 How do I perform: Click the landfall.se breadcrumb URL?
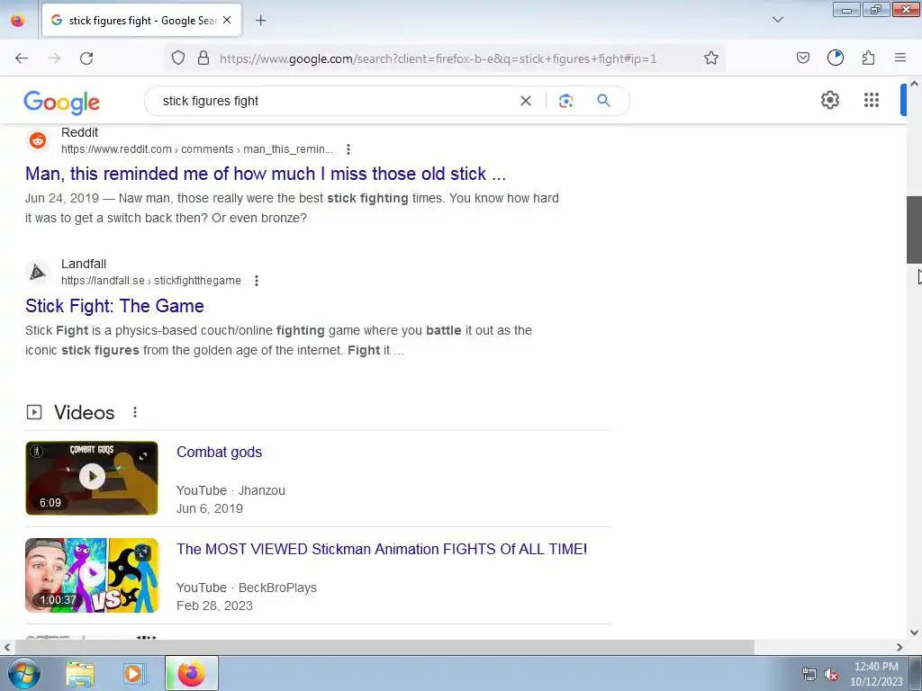151,281
